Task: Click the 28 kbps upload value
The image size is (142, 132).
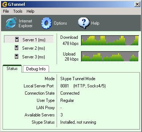Action: tap(72, 59)
